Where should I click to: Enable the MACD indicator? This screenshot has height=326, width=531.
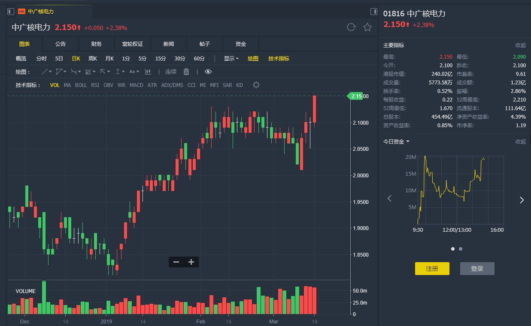pos(137,85)
